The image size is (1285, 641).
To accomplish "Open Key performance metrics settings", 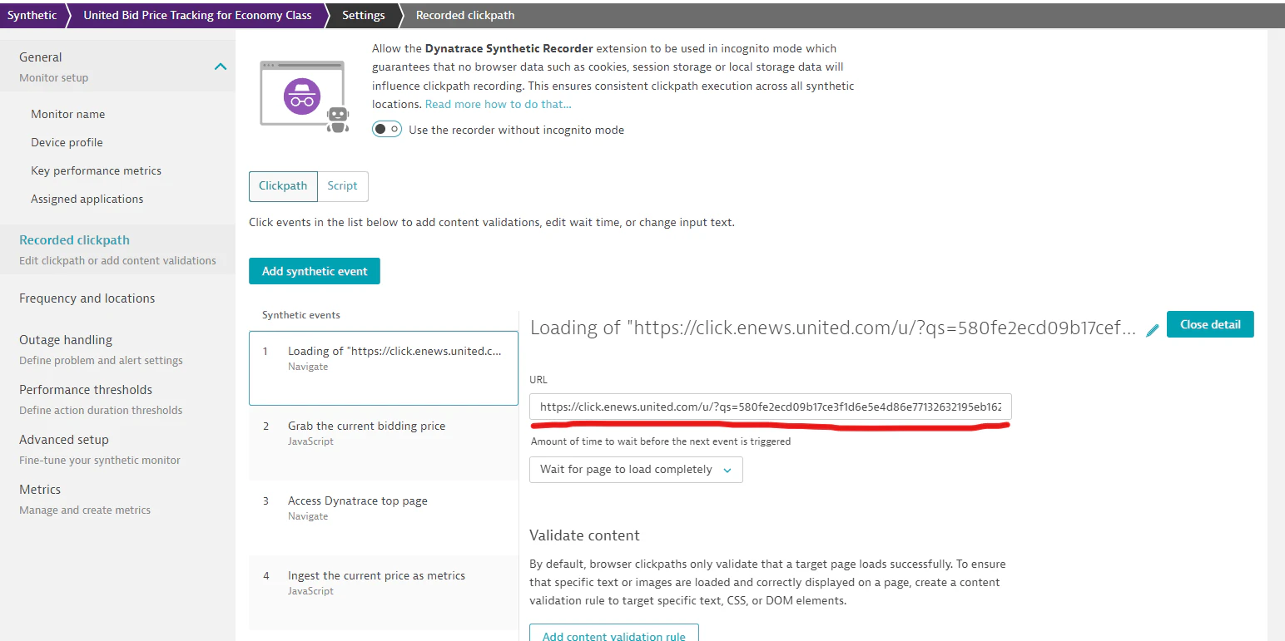I will pyautogui.click(x=97, y=170).
